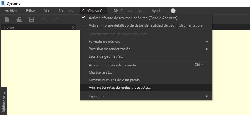Click the Revit Dynamo title bar icon
The image size is (250, 115).
[x=3, y=3]
